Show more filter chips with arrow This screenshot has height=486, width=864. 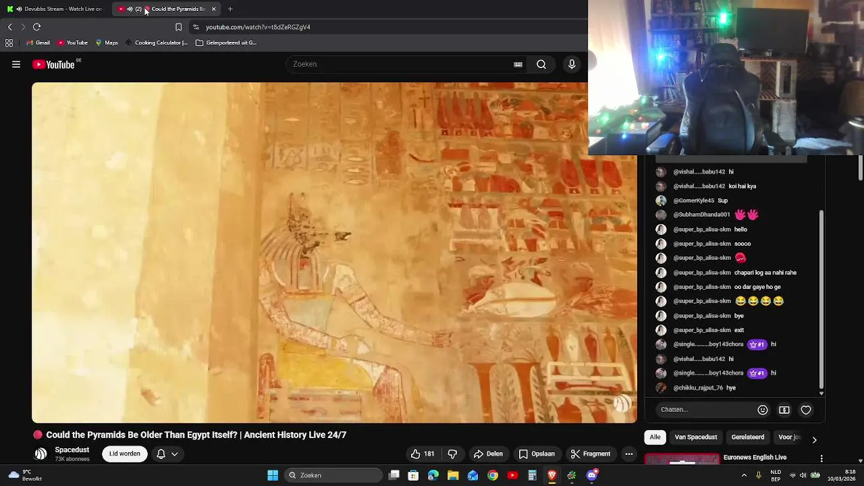point(814,439)
